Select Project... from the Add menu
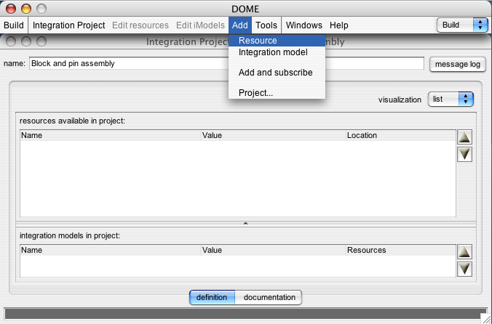The height and width of the screenshot is (324, 492). [x=277, y=93]
